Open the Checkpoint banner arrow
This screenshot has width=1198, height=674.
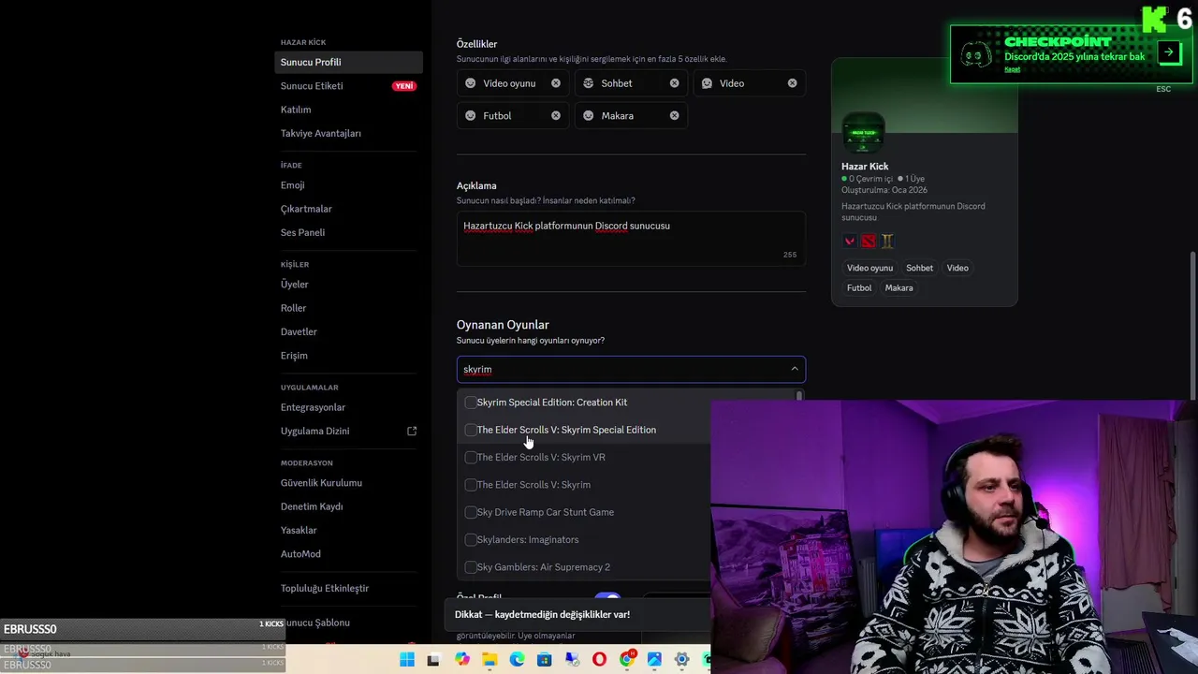click(x=1169, y=52)
